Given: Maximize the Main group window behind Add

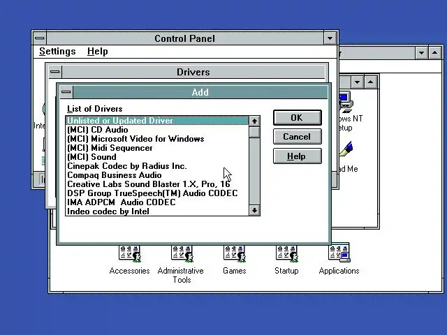Looking at the screenshot, I should [x=370, y=82].
